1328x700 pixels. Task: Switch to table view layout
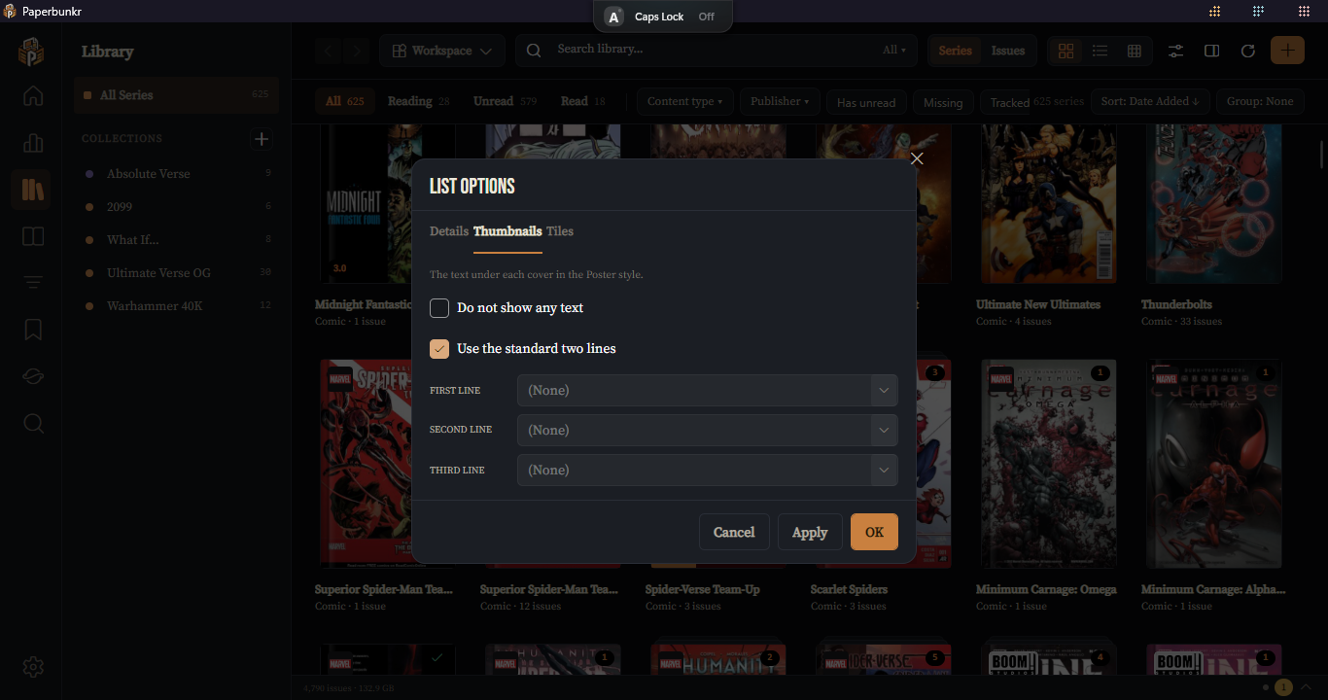(1134, 51)
